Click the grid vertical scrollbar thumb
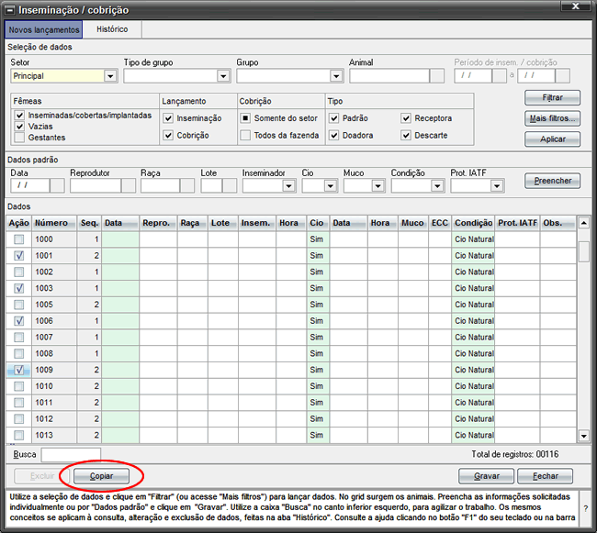 coord(583,251)
